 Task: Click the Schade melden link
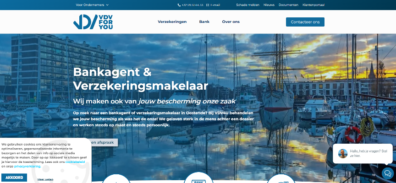248,5
